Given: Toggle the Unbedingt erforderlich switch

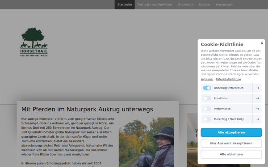Looking at the screenshot, I should coord(207,88).
